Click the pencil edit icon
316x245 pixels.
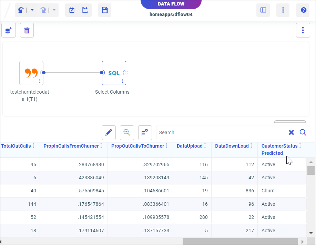pyautogui.click(x=109, y=132)
